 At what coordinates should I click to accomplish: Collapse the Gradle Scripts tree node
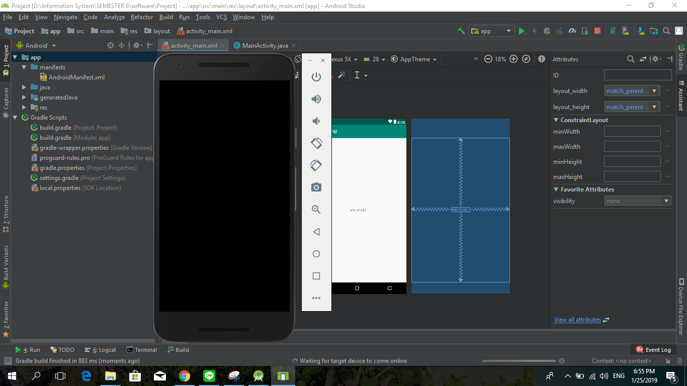[15, 117]
